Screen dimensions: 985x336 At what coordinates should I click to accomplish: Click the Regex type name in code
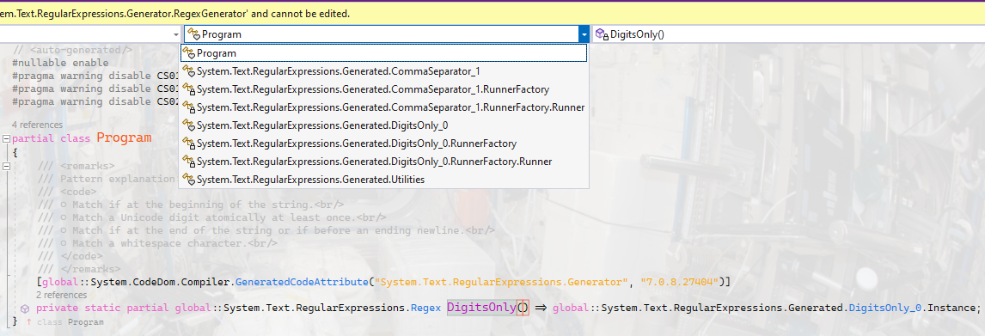[x=426, y=308]
